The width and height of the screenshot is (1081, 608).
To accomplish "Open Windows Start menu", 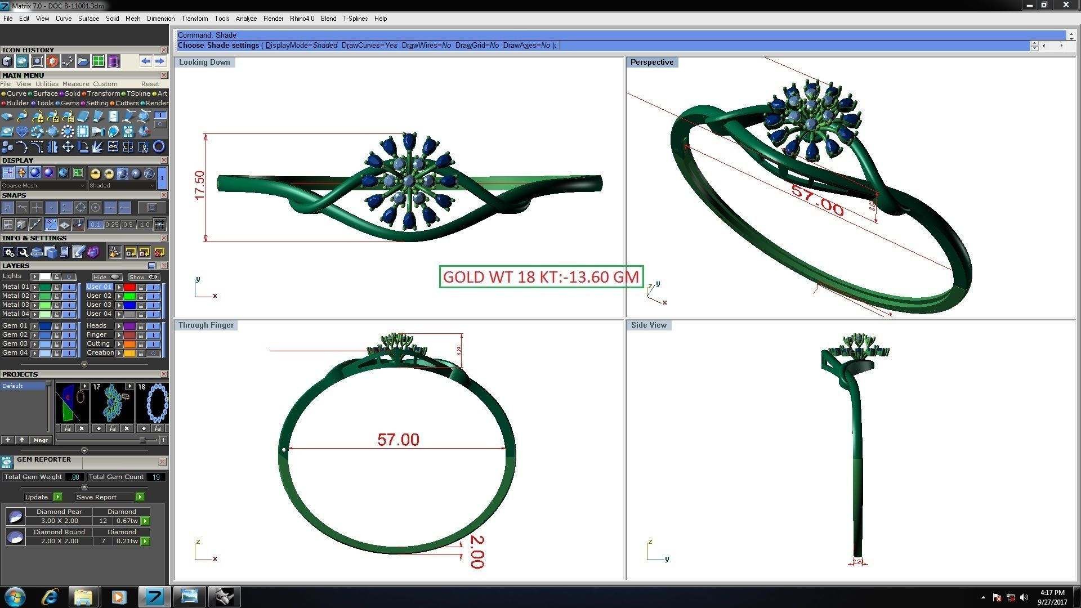I will coord(15,597).
